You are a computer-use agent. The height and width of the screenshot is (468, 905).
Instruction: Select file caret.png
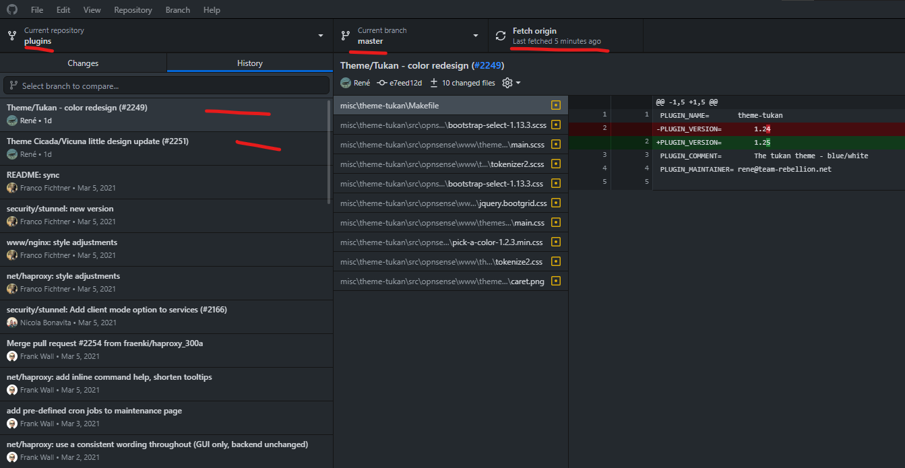(x=450, y=281)
